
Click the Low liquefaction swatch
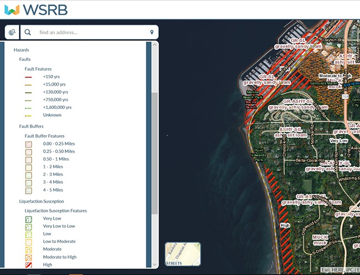(29, 235)
